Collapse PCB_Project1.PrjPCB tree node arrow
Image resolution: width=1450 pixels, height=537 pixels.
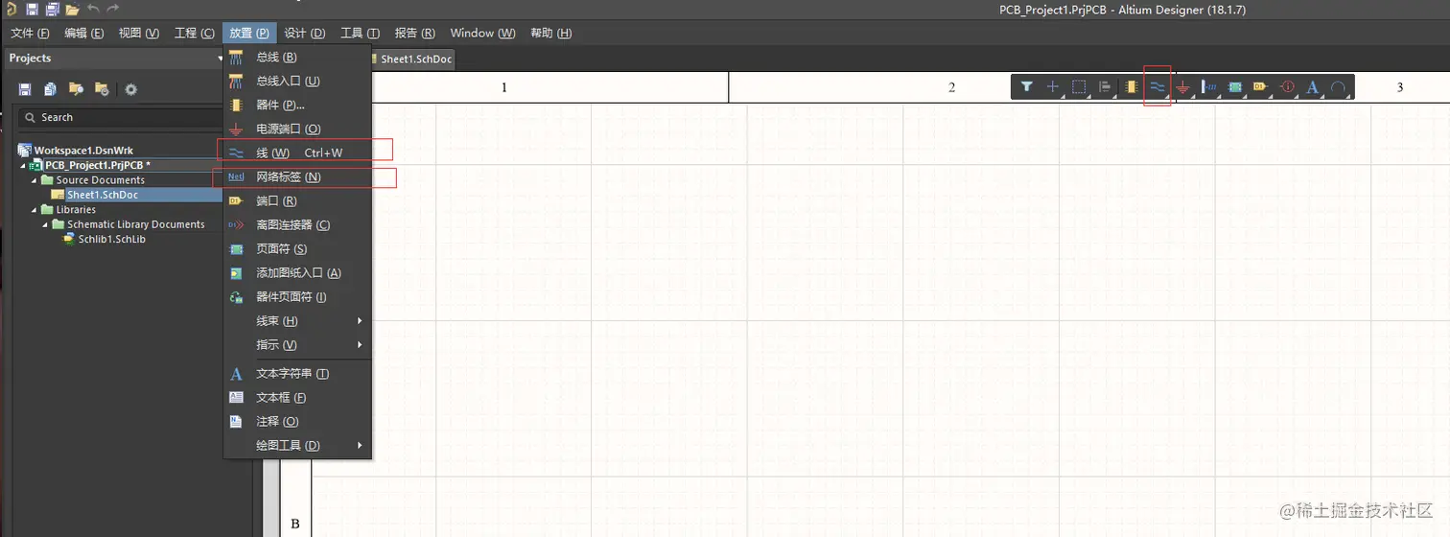22,165
